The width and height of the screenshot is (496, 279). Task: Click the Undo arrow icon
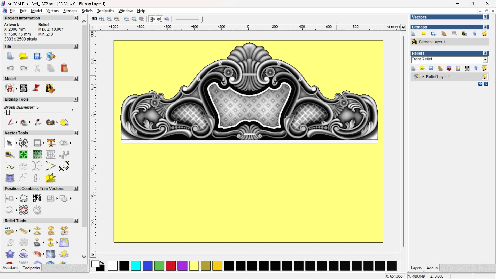tap(10, 68)
